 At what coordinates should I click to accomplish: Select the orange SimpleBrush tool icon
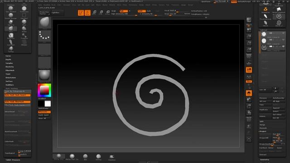pyautogui.click(x=266, y=10)
